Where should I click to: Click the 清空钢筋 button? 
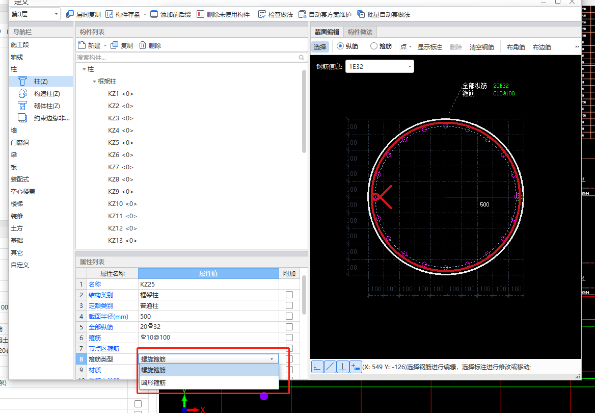[x=482, y=47]
